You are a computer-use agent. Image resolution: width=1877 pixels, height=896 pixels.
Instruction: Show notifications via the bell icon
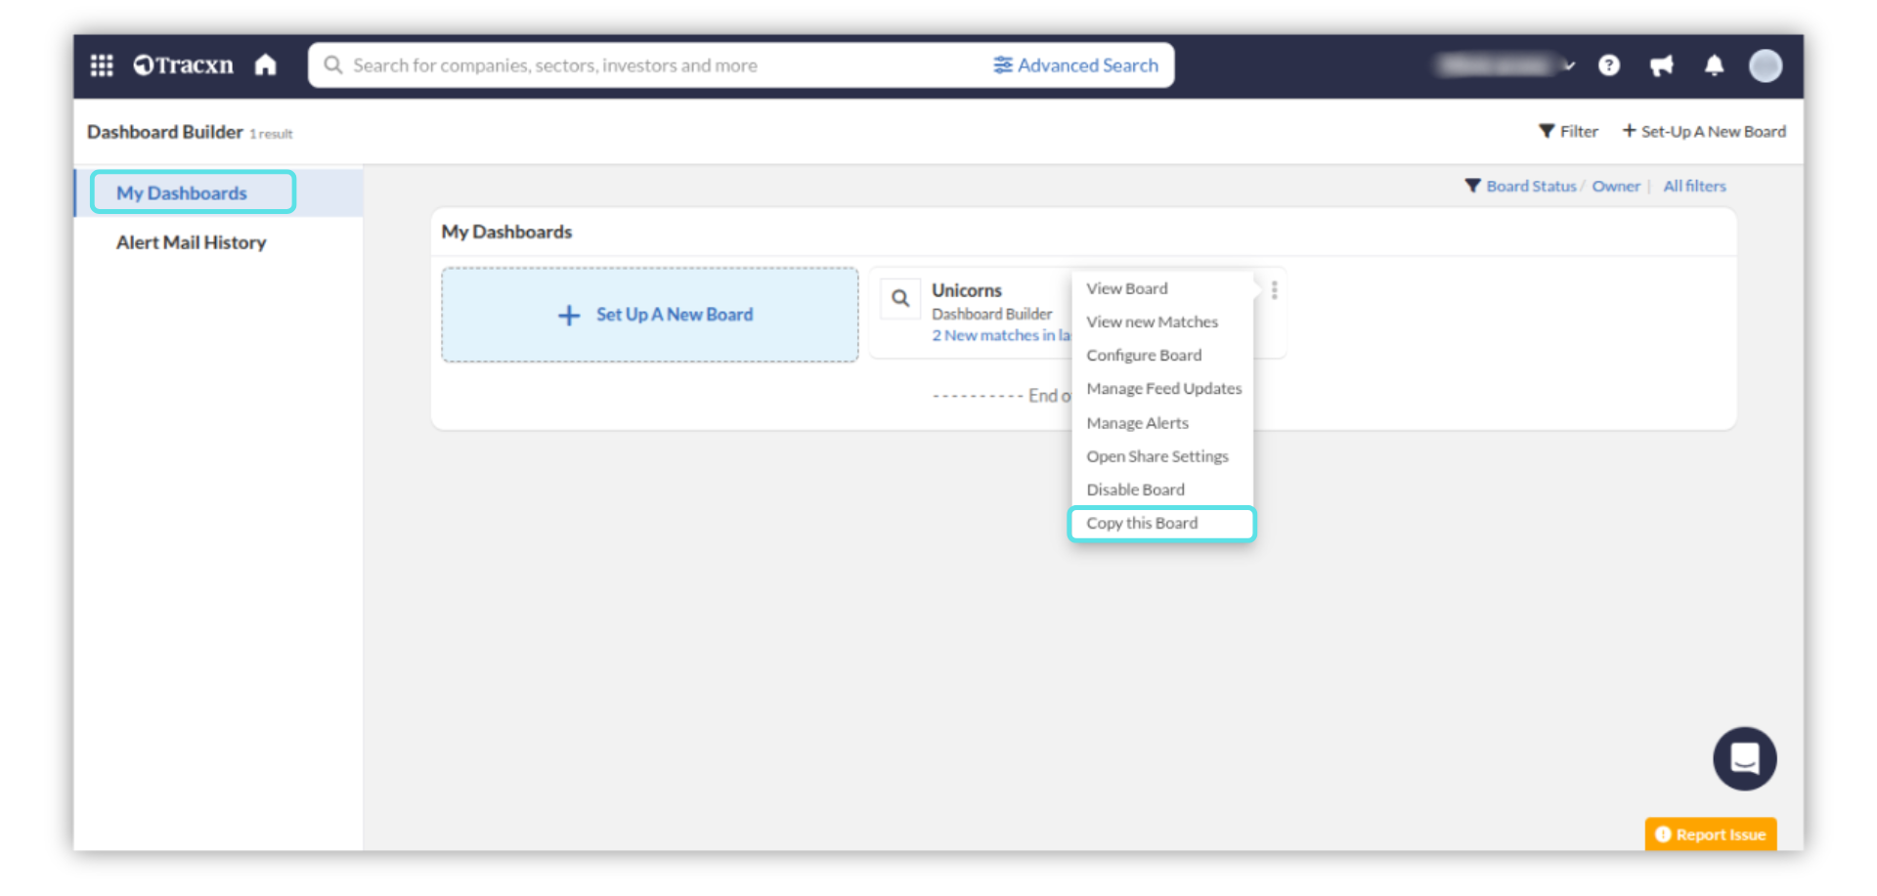pyautogui.click(x=1714, y=65)
